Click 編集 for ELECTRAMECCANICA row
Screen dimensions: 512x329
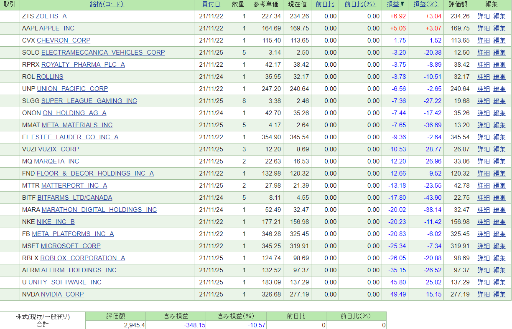(x=499, y=53)
